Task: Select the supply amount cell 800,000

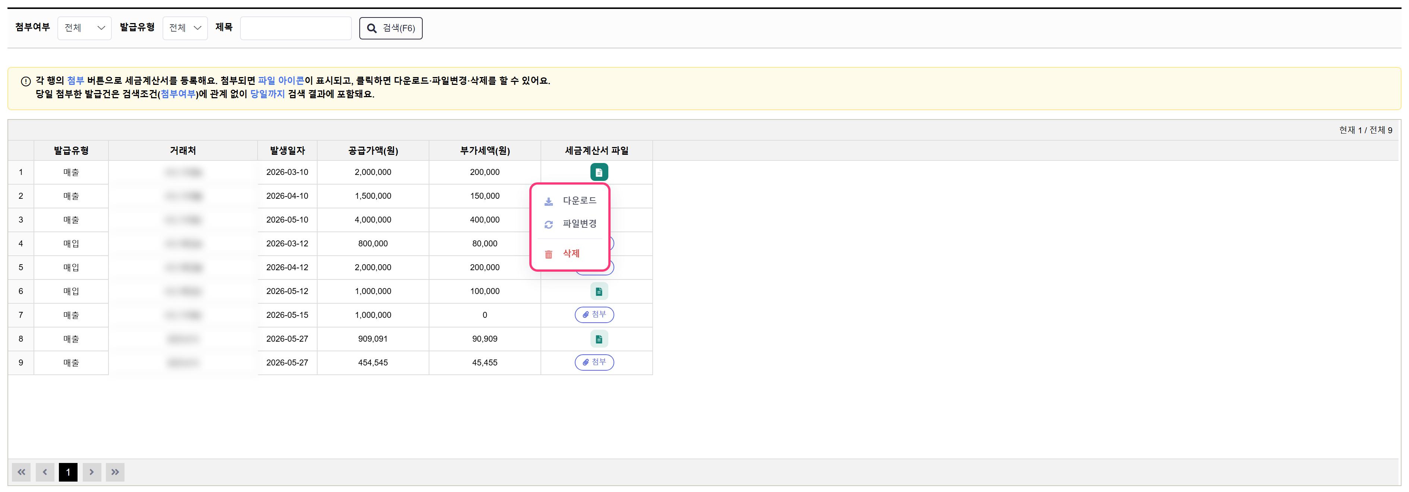Action: [373, 243]
